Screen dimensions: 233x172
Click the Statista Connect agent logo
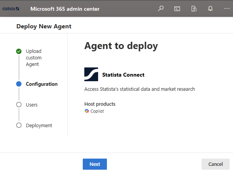pyautogui.click(x=91, y=75)
